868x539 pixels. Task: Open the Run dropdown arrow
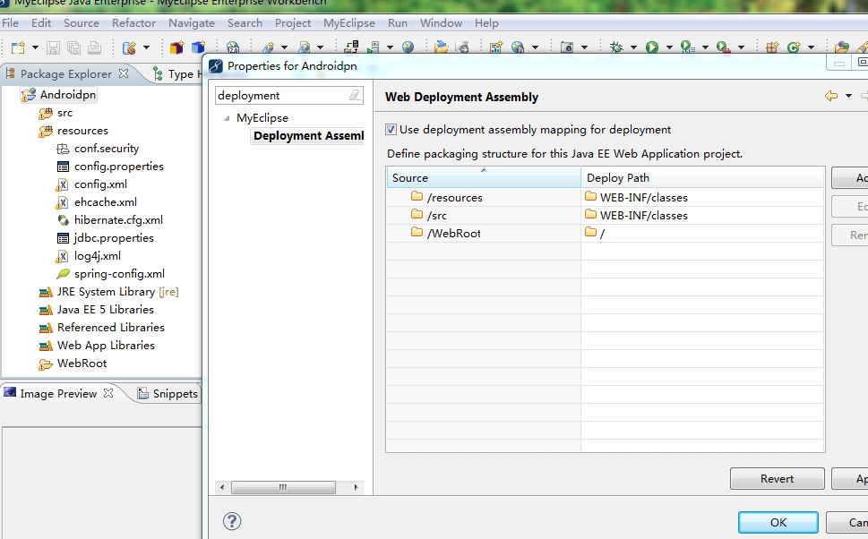pos(669,47)
